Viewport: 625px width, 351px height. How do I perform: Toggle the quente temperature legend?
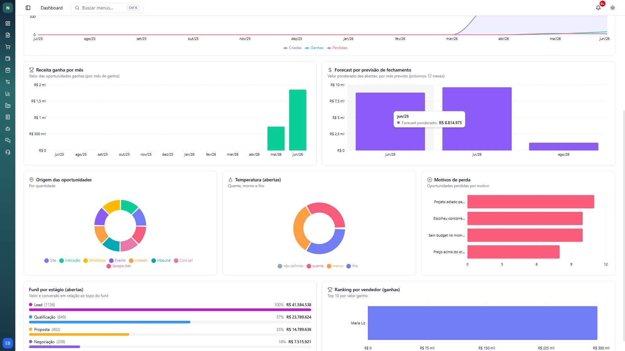tap(315, 266)
